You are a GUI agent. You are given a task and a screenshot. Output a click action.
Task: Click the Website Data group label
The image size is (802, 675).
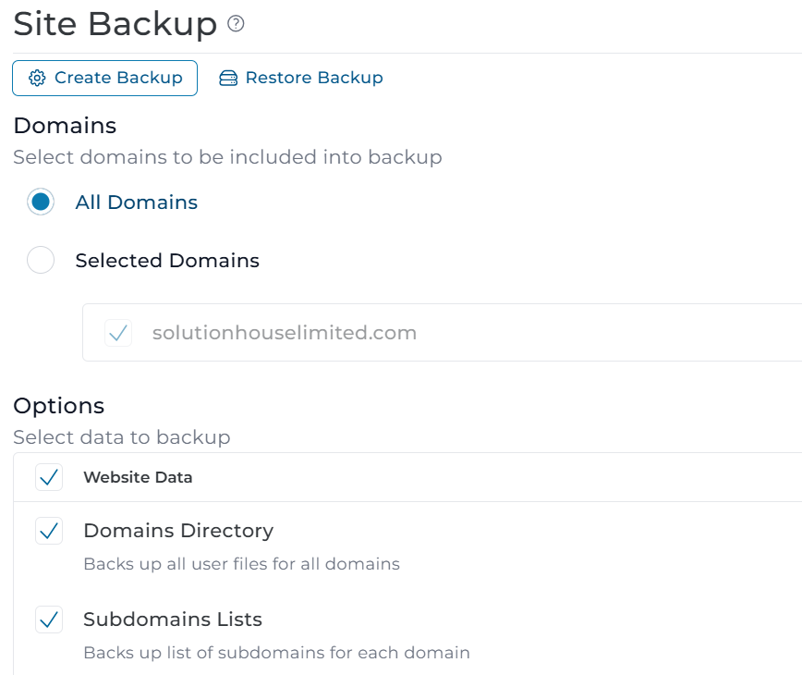(x=138, y=478)
